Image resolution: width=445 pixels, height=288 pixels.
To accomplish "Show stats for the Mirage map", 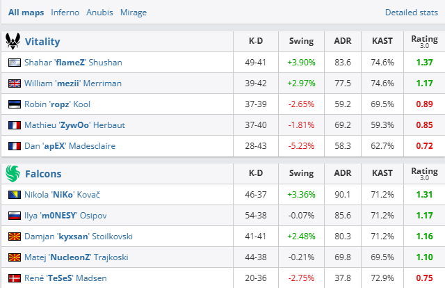I will click(133, 13).
